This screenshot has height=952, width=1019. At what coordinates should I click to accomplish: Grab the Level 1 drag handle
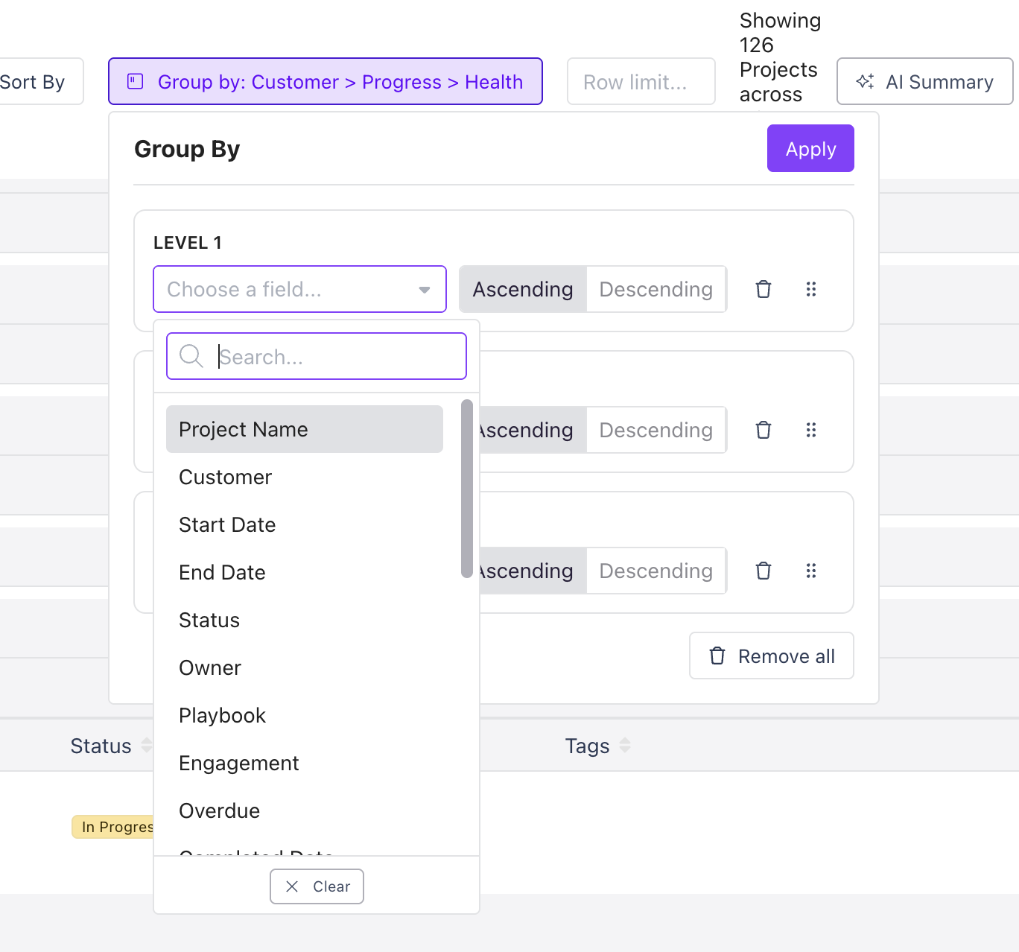(810, 289)
